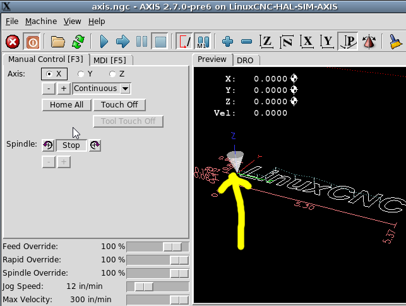Run the program with the play icon

pos(104,42)
